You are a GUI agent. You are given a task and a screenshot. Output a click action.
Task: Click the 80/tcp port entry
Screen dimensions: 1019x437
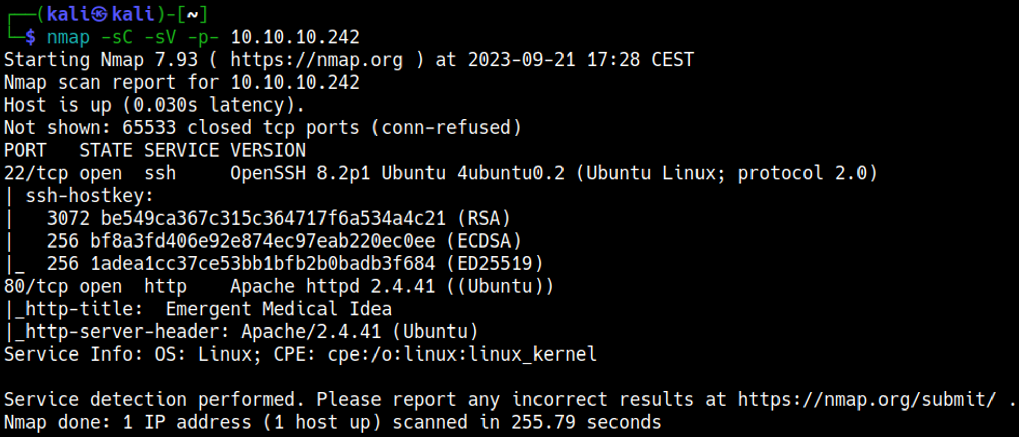tap(36, 286)
